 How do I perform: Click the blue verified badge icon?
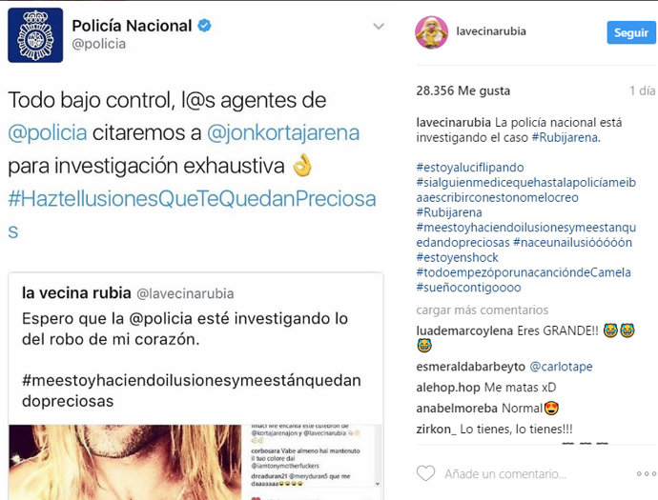coord(204,26)
